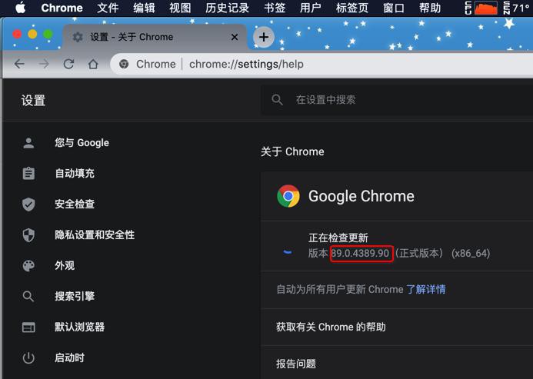Image resolution: width=533 pixels, height=379 pixels.
Task: Click the shield icon beside 隐私设置和安全性
Action: coord(28,235)
